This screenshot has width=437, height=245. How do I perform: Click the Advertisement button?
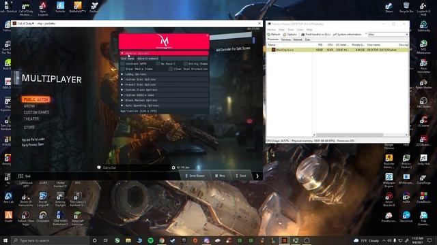point(147,59)
